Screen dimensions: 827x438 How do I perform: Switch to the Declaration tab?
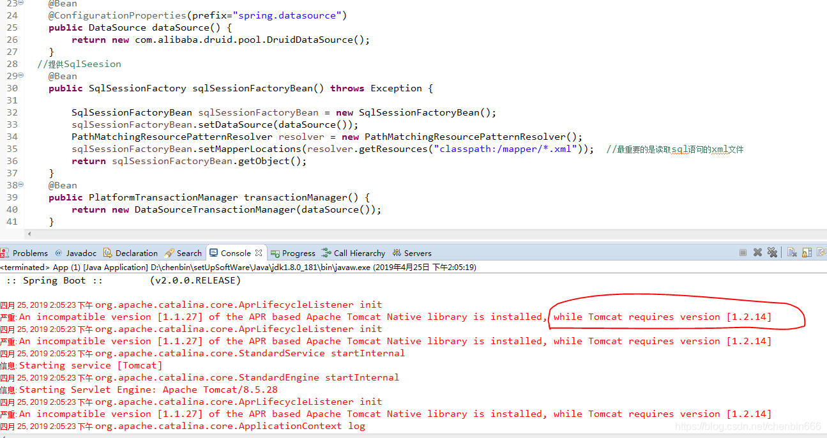[x=130, y=253]
